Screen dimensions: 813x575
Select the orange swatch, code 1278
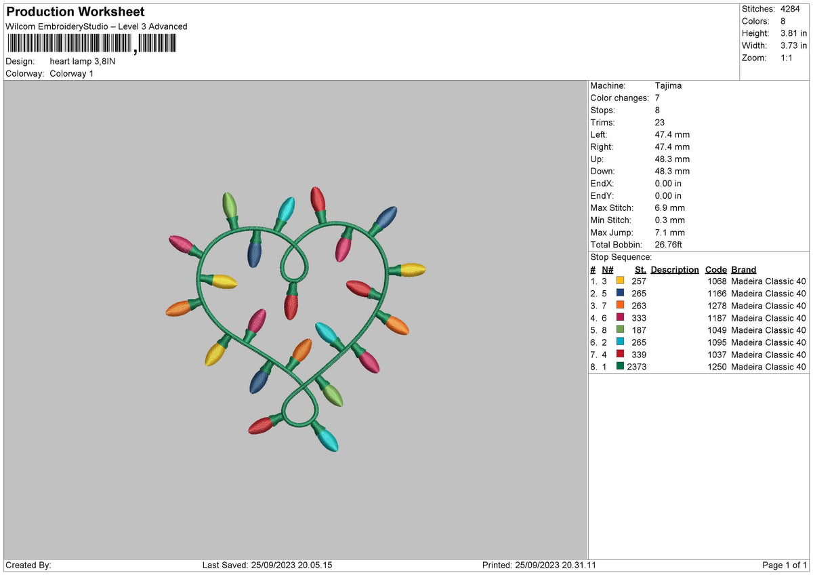(x=620, y=306)
